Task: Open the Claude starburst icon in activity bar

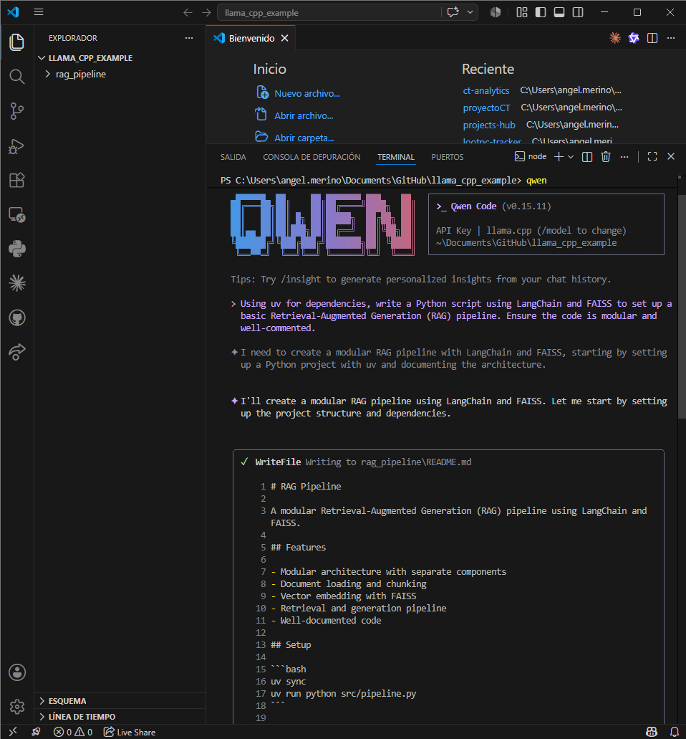Action: click(17, 283)
